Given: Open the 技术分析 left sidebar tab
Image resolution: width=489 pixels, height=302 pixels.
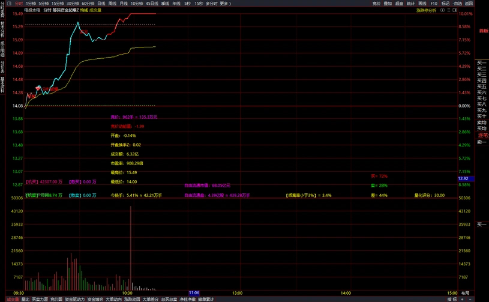Looking at the screenshot, I should click(x=2, y=28).
